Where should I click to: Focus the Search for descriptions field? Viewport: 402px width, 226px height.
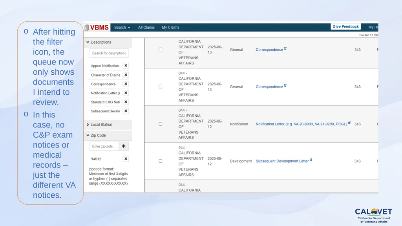109,53
